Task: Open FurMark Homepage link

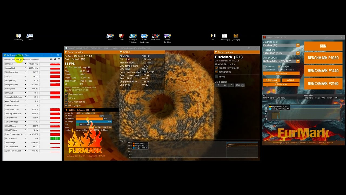Action: coord(277,143)
